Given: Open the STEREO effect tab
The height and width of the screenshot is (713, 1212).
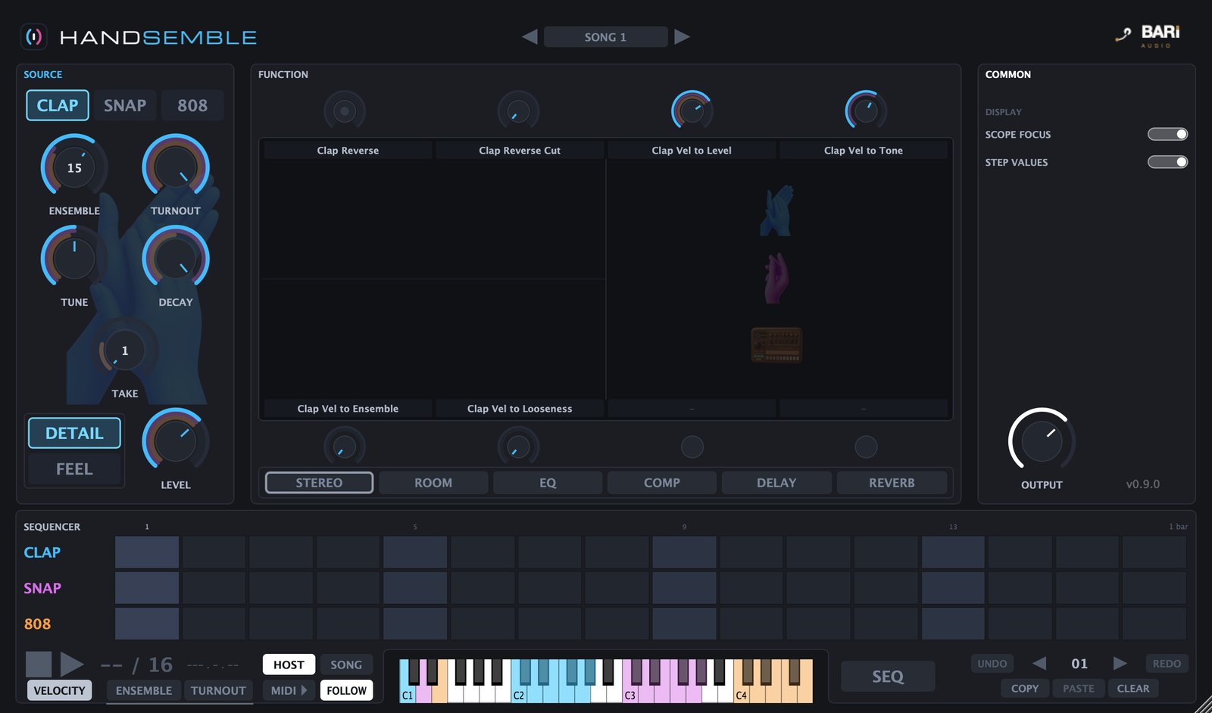Looking at the screenshot, I should (319, 483).
